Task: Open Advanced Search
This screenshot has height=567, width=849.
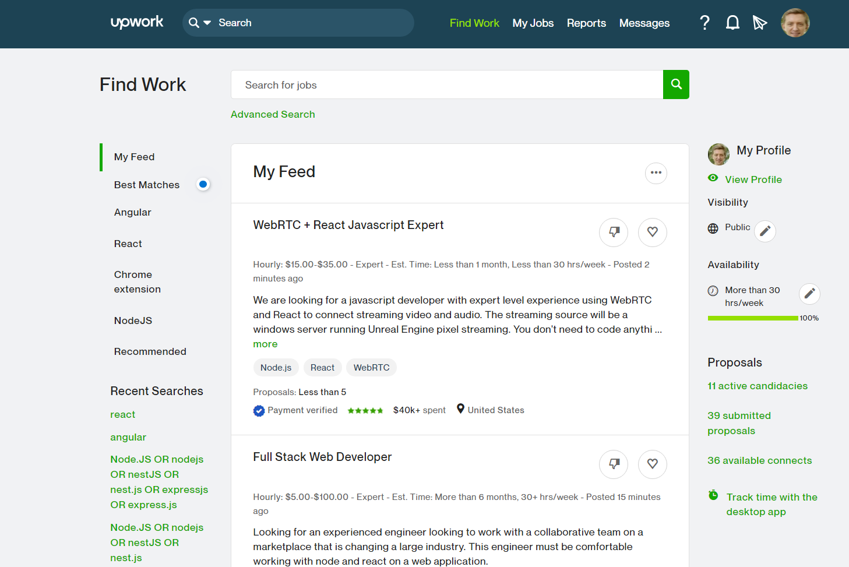Action: (x=273, y=114)
